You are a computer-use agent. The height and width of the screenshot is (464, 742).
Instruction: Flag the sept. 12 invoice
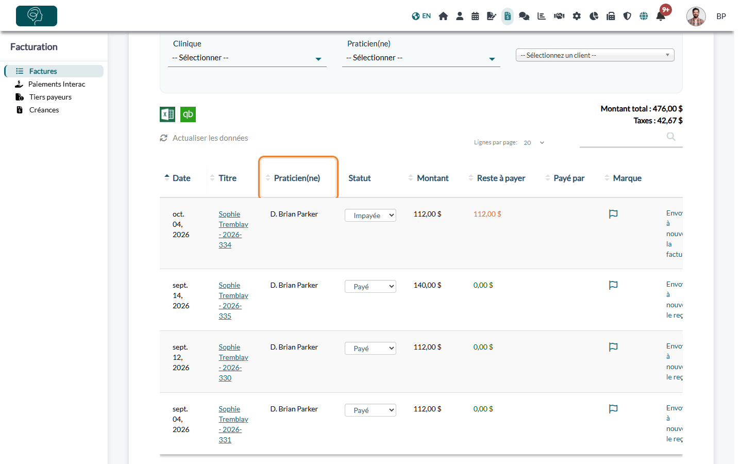pyautogui.click(x=613, y=347)
